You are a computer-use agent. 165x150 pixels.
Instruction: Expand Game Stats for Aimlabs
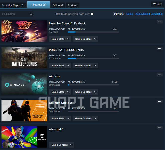pyautogui.click(x=60, y=92)
